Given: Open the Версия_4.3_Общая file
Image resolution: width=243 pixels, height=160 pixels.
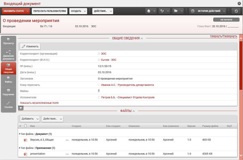Looking at the screenshot, I should 42,140.
